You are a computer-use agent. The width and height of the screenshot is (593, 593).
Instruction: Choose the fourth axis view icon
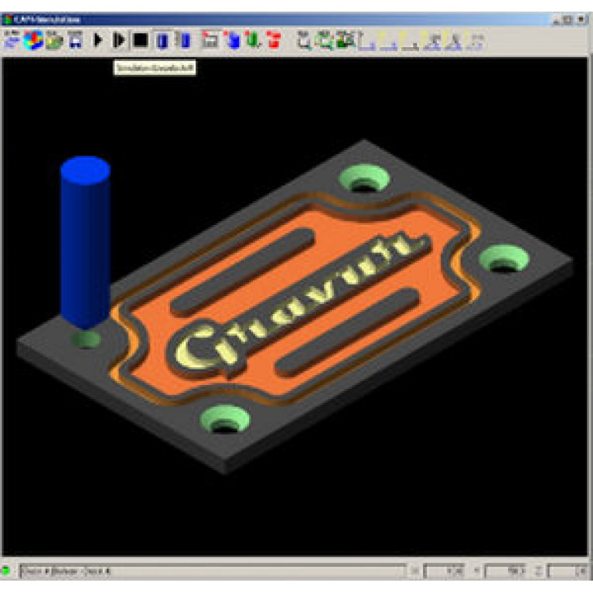[x=432, y=41]
